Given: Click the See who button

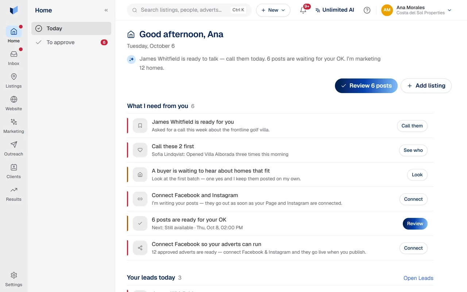Looking at the screenshot, I should click(413, 150).
